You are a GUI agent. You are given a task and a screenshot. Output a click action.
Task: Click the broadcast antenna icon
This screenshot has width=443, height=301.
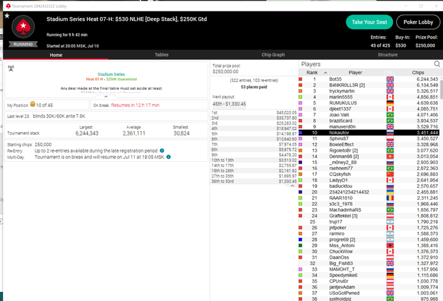pos(11,68)
